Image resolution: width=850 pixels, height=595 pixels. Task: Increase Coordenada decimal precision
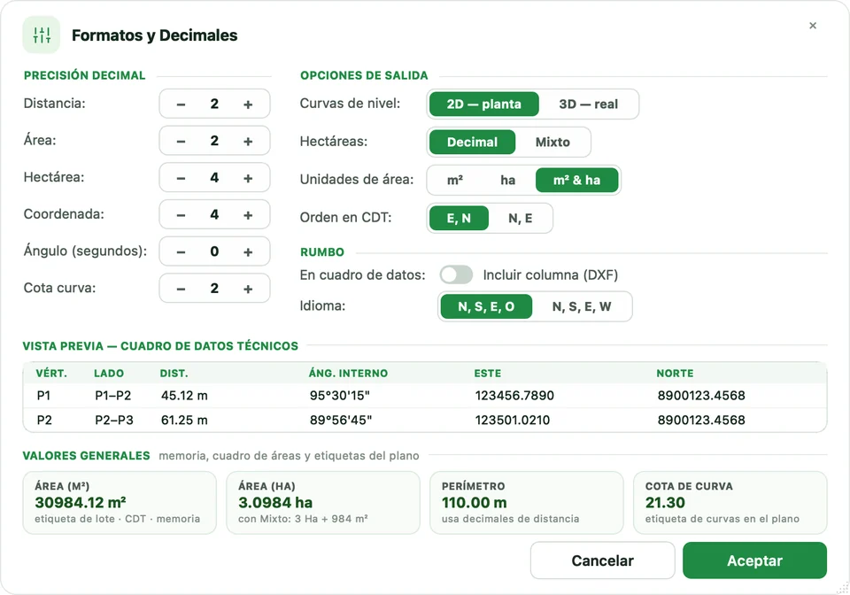point(248,215)
